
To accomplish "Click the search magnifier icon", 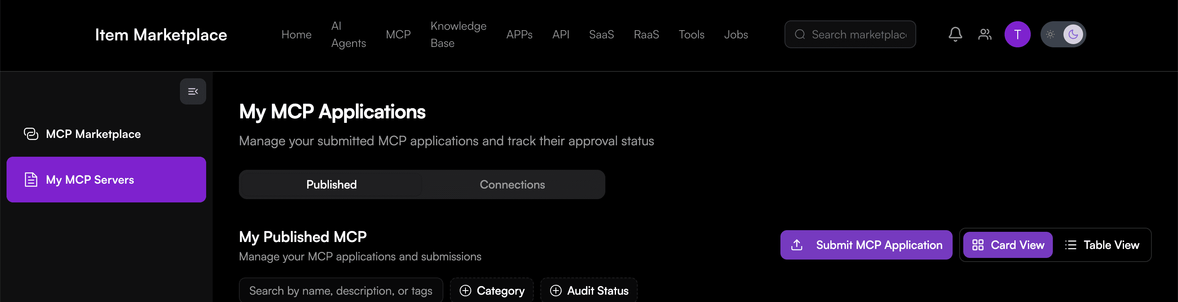I will (800, 34).
